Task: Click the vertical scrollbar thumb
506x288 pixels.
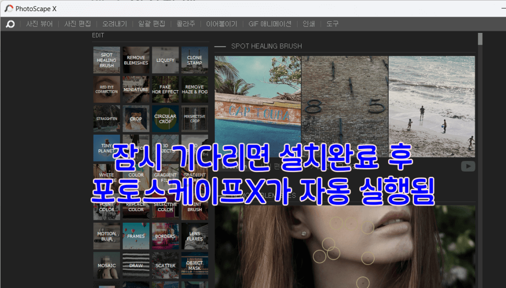Action: [480, 39]
